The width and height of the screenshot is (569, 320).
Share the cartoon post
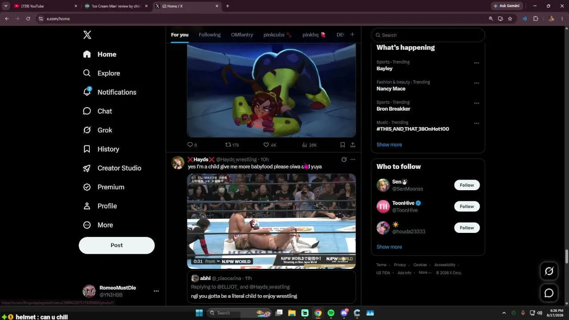pyautogui.click(x=353, y=145)
